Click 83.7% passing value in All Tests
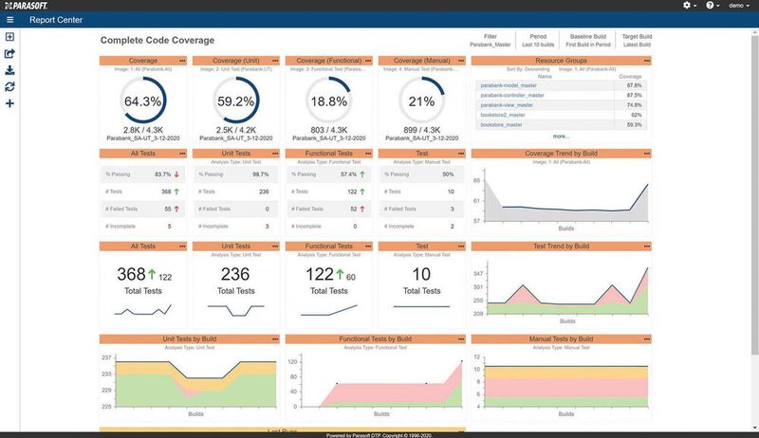The image size is (759, 438). click(x=162, y=174)
